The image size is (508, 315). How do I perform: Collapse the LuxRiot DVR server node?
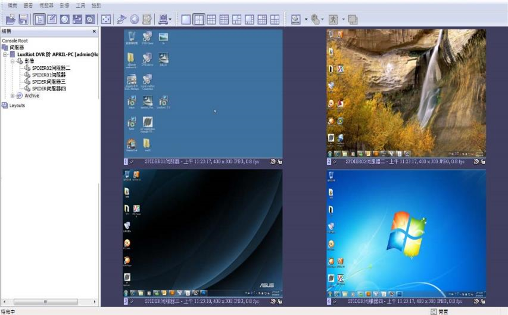[5, 54]
